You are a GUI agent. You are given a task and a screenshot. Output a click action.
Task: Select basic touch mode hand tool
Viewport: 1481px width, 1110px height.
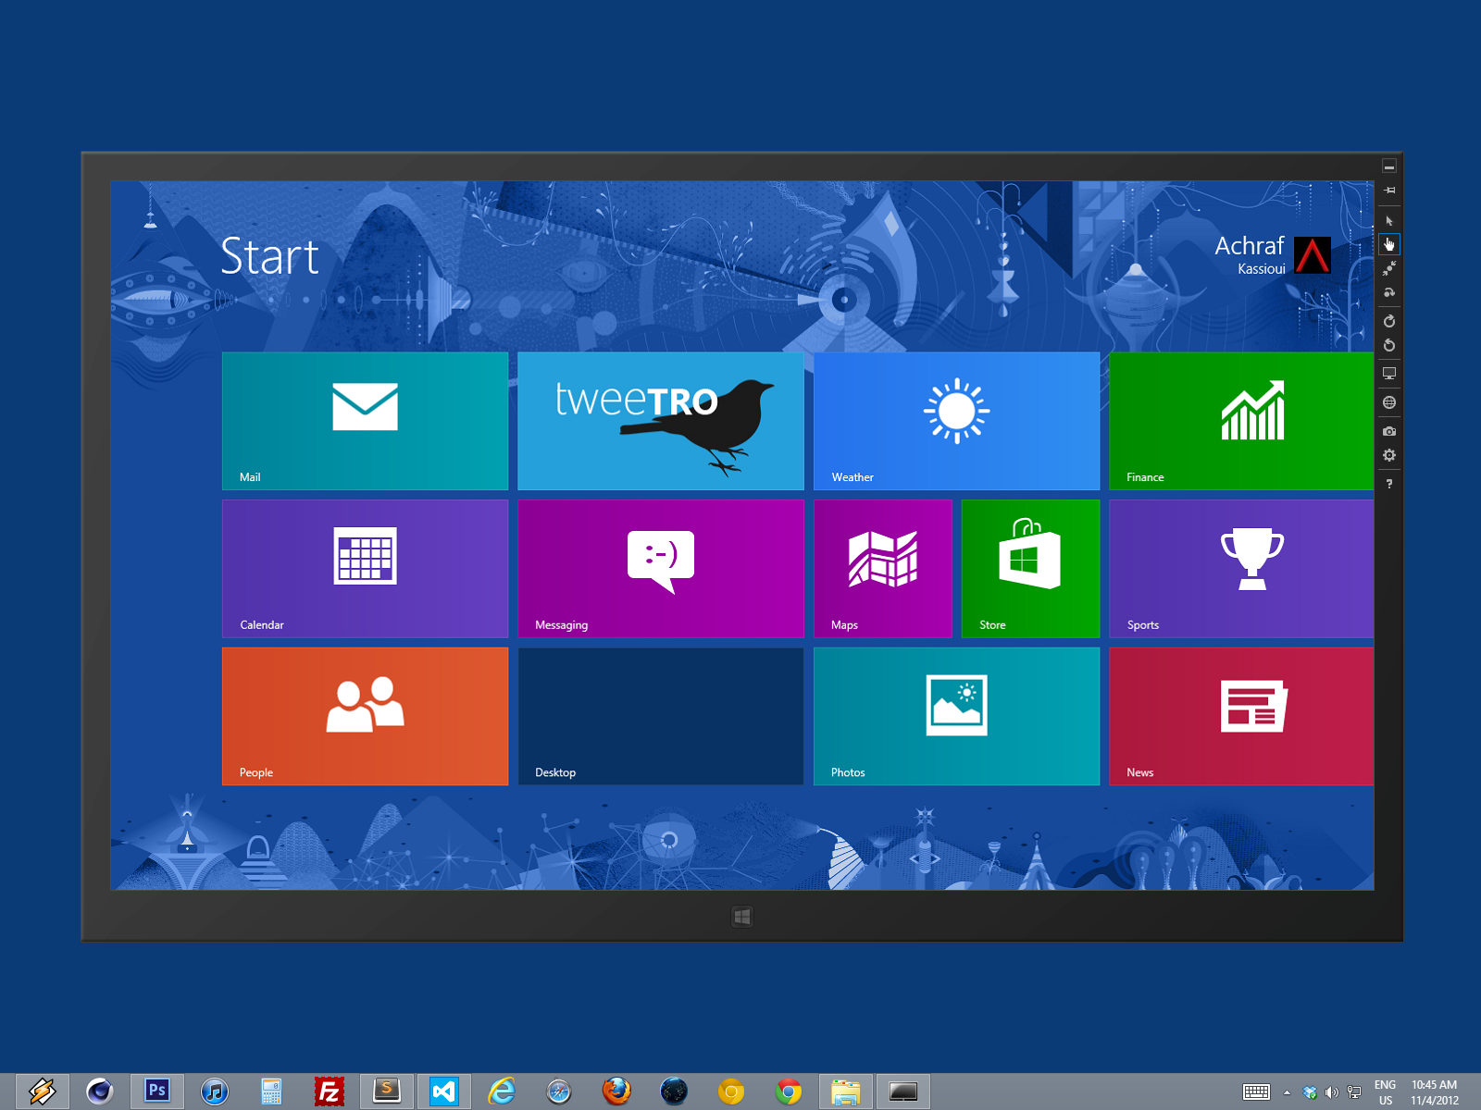coord(1389,244)
